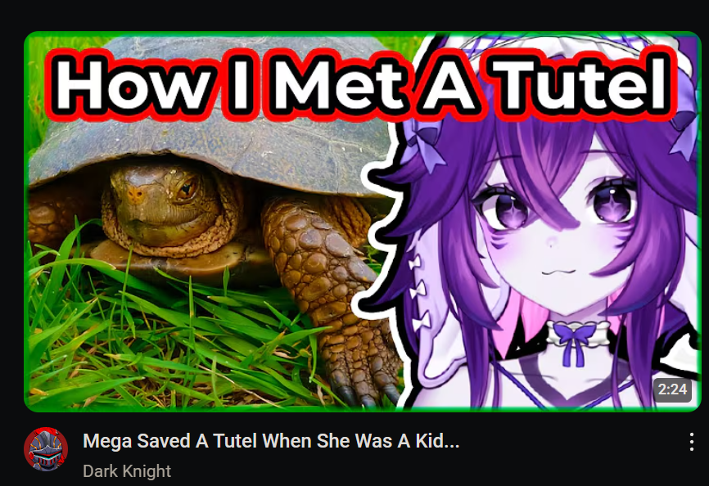Image resolution: width=709 pixels, height=486 pixels.
Task: Visit the Dark Knight channel name link
Action: [x=127, y=471]
